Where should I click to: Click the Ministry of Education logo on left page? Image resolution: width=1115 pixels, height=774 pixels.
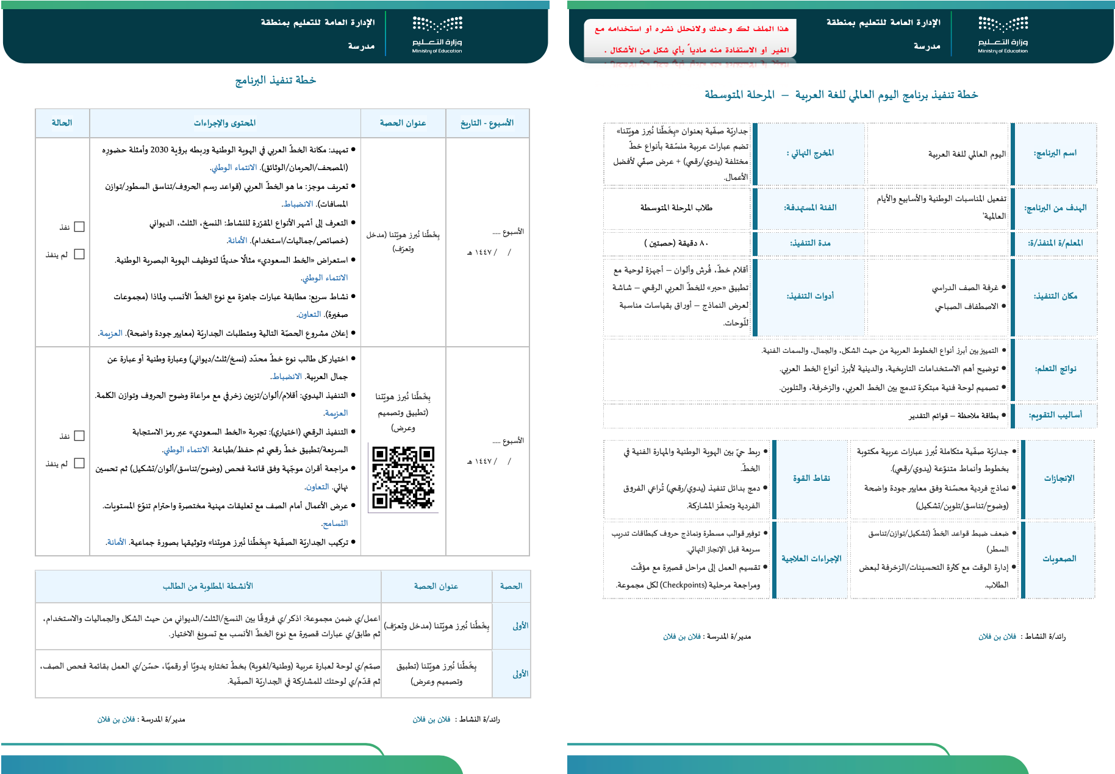(437, 34)
